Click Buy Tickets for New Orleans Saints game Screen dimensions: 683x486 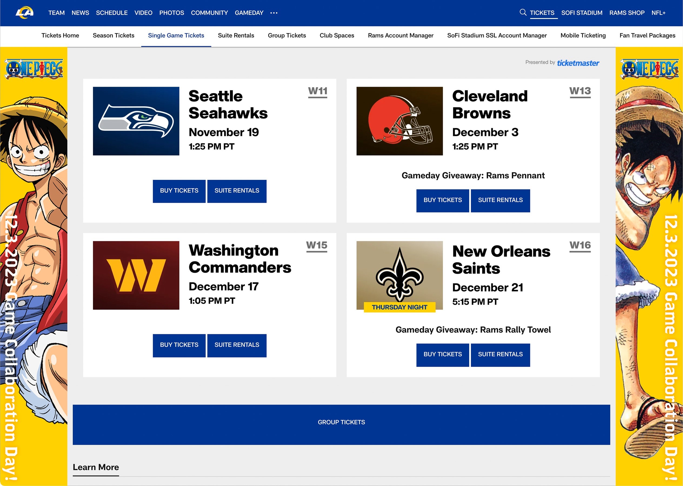[442, 353]
